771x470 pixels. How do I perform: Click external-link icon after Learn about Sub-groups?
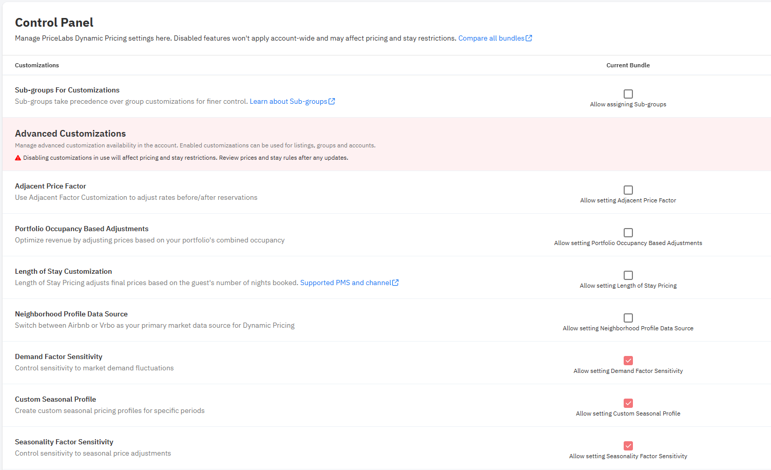(x=332, y=101)
